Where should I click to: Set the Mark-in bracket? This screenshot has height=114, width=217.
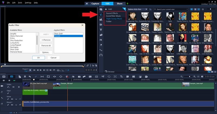[85, 65]
